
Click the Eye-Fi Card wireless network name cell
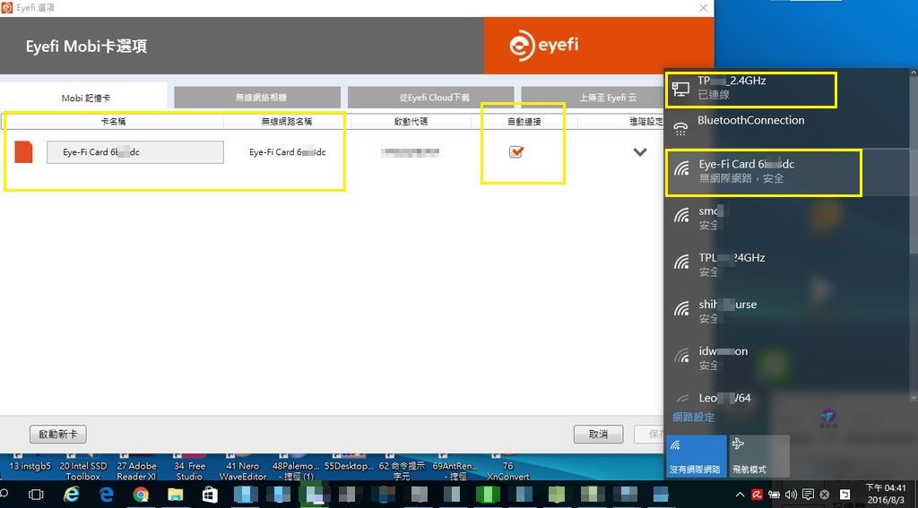click(x=288, y=152)
